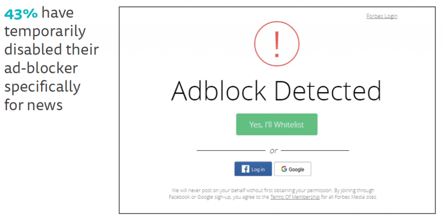Click the word 'specifically' in the caption
This screenshot has width=443, height=222.
click(x=42, y=86)
